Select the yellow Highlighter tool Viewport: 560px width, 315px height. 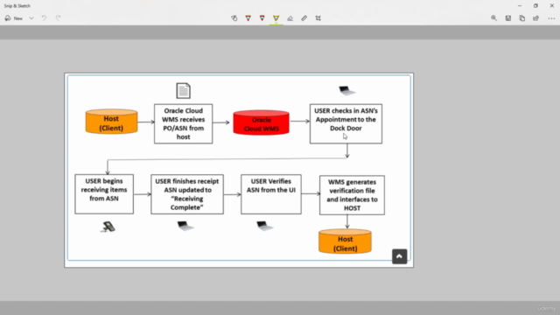coord(276,18)
